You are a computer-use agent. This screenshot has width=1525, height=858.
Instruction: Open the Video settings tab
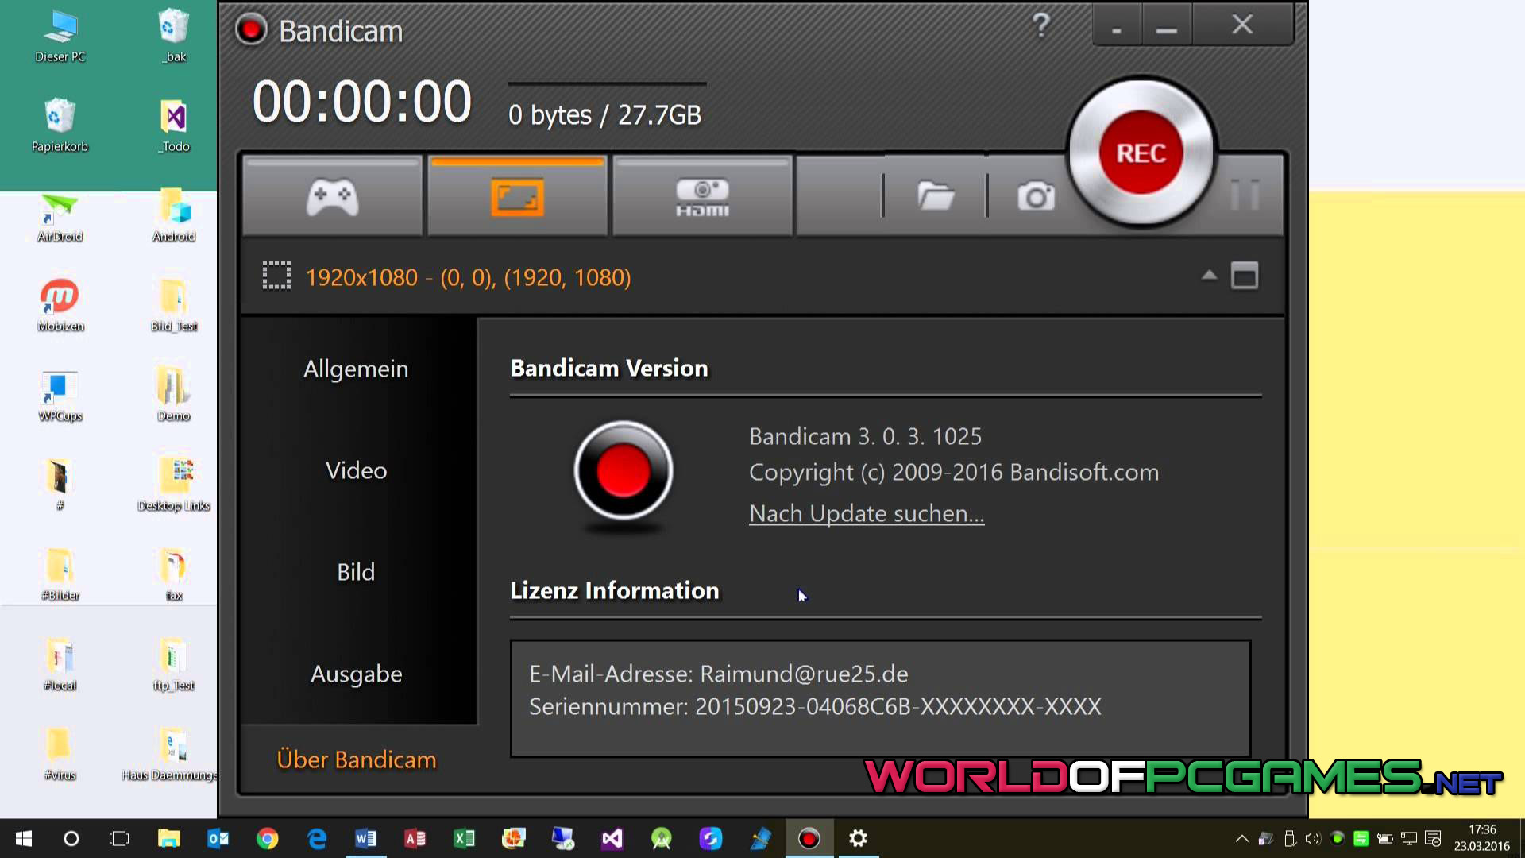click(356, 470)
